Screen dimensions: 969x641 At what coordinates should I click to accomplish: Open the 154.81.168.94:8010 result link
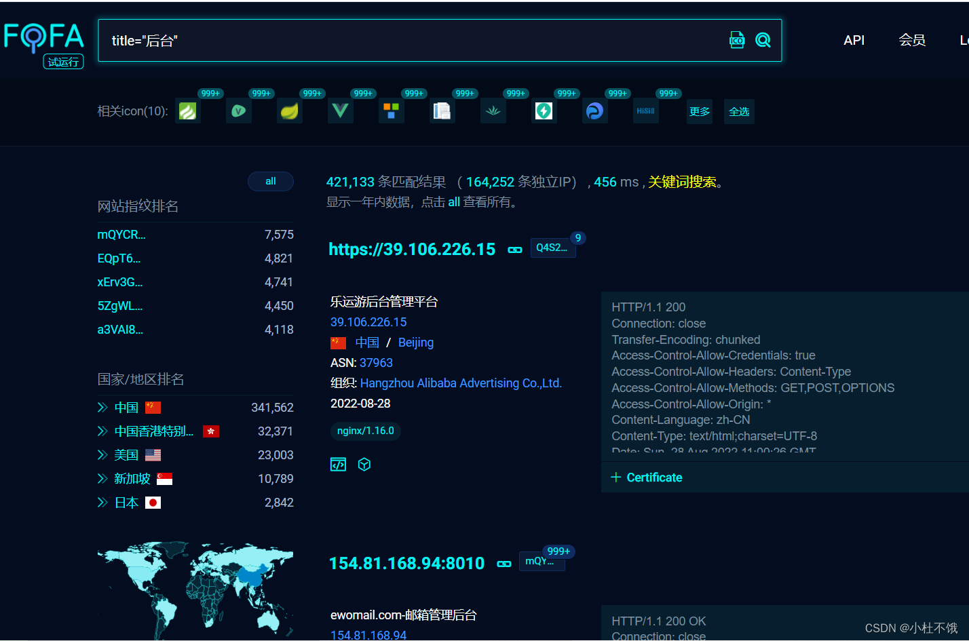click(x=406, y=563)
